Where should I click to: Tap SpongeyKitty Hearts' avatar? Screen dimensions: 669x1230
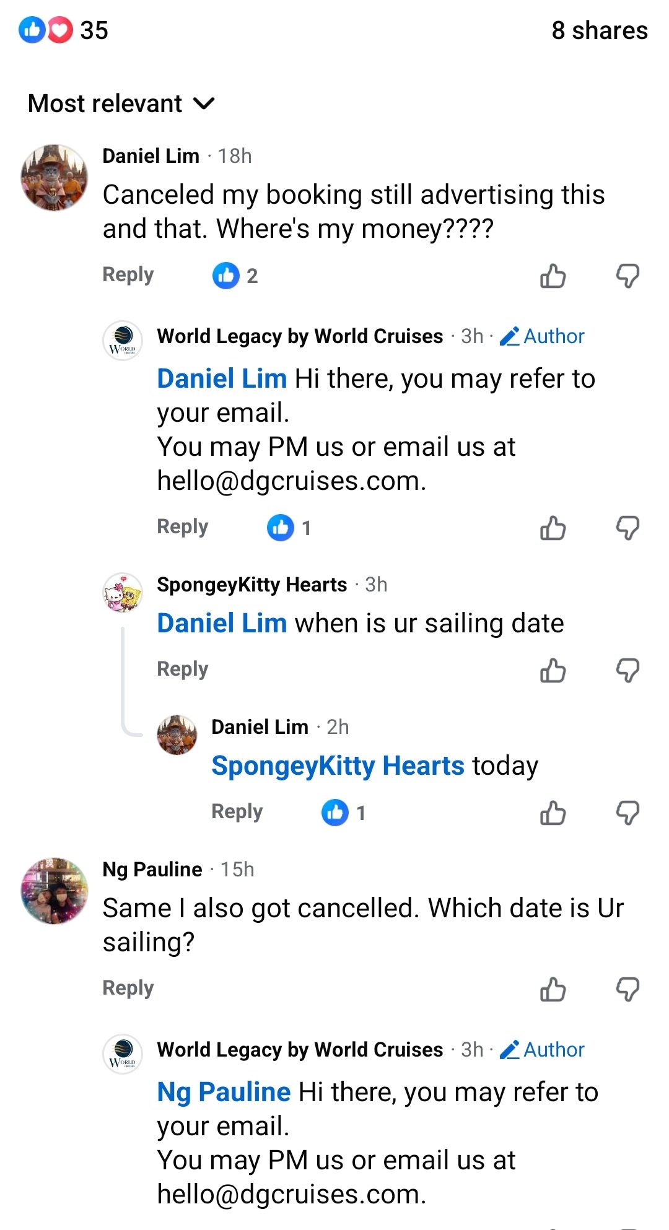pyautogui.click(x=123, y=593)
